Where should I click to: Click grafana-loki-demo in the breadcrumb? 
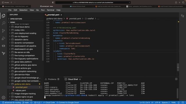(54, 18)
